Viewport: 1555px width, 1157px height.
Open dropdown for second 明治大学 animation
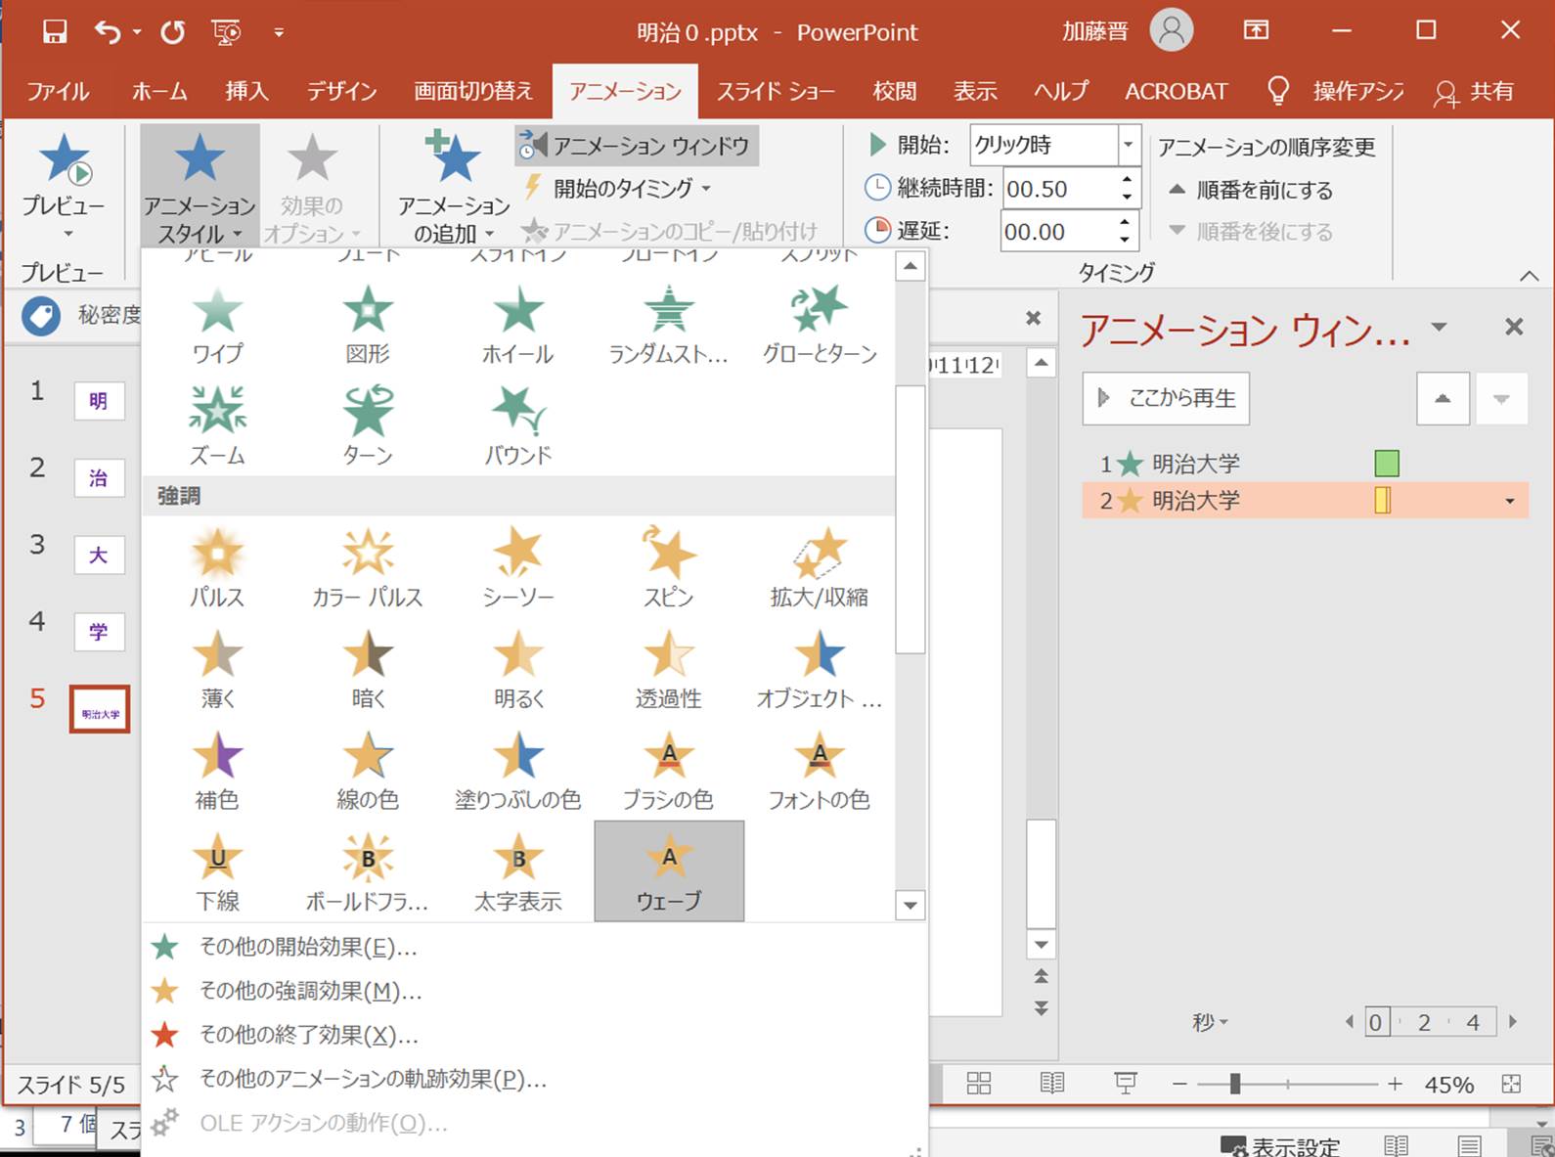coord(1509,502)
